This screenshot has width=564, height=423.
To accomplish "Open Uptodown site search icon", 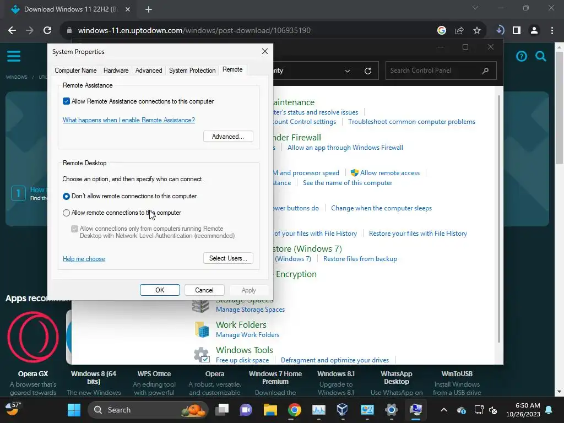I will pos(541,56).
